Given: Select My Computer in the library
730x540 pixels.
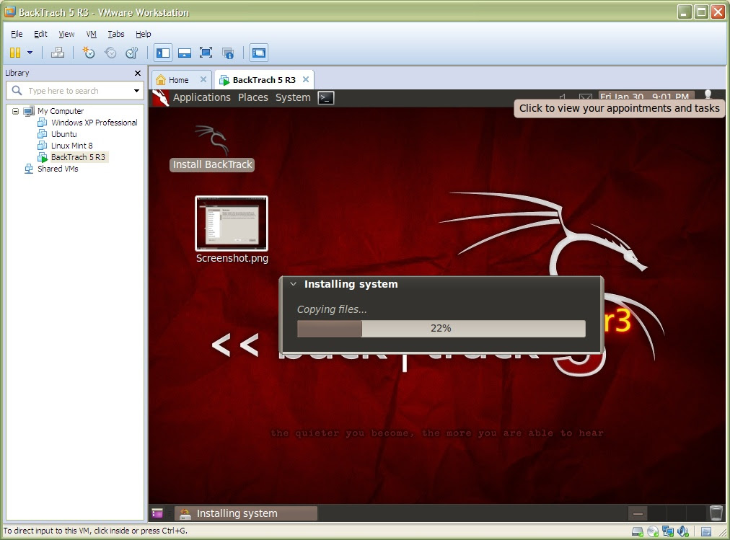Looking at the screenshot, I should tap(61, 111).
